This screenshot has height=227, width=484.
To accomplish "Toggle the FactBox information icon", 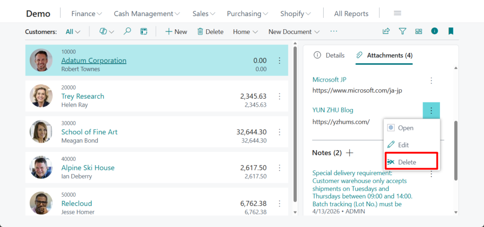I will (434, 31).
